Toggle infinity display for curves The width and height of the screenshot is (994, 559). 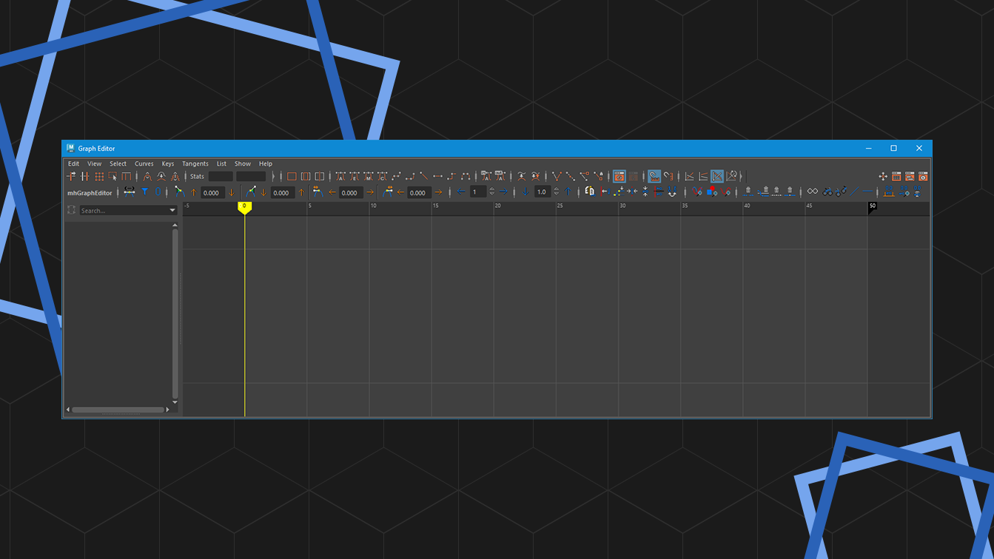(x=811, y=191)
